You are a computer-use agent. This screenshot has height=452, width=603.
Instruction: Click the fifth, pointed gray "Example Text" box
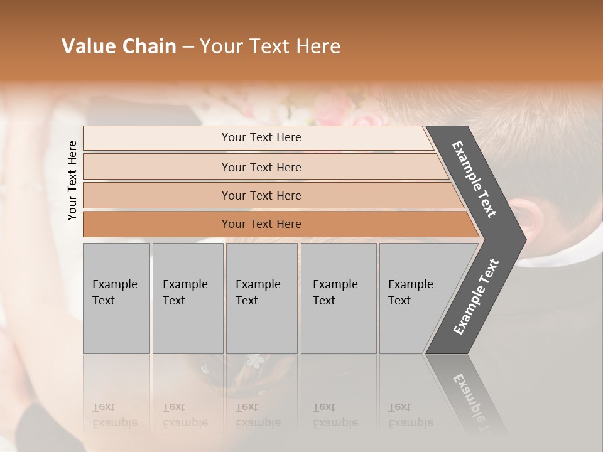[415, 298]
